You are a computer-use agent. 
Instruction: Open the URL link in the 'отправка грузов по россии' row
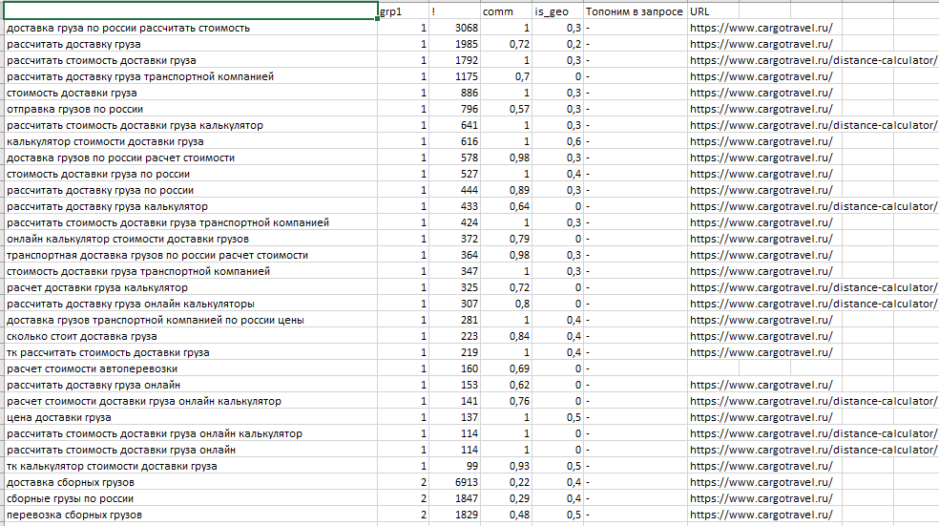(761, 109)
